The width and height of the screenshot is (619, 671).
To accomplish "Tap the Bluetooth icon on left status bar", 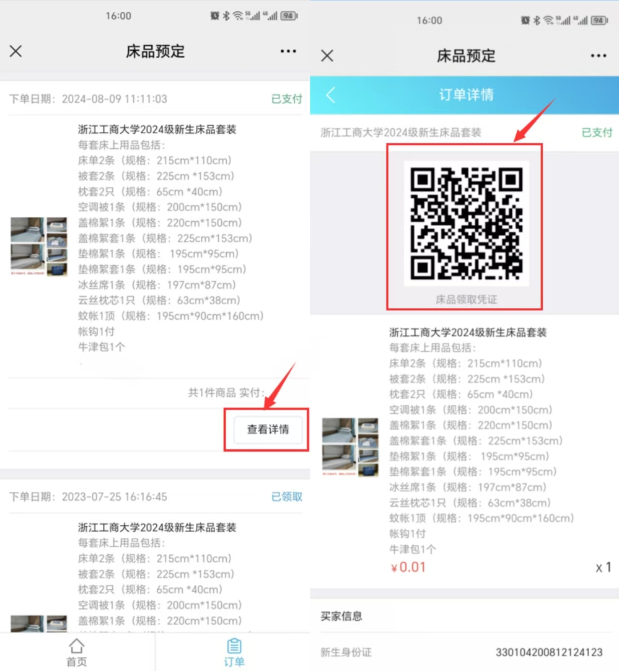I will [226, 16].
